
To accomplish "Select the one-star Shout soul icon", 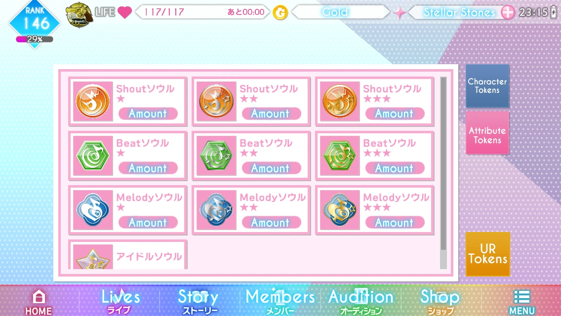I will pos(93,101).
